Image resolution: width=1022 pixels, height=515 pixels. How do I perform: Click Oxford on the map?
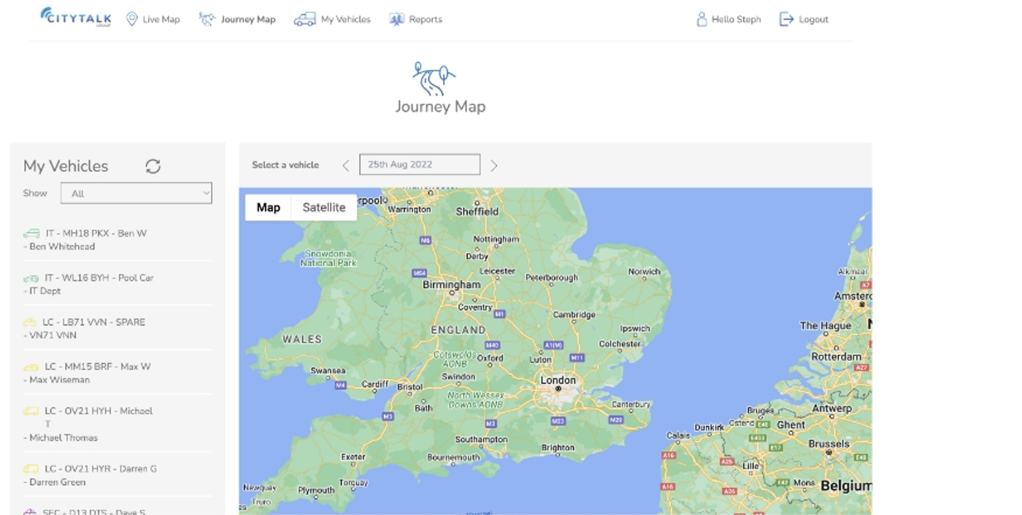(491, 358)
